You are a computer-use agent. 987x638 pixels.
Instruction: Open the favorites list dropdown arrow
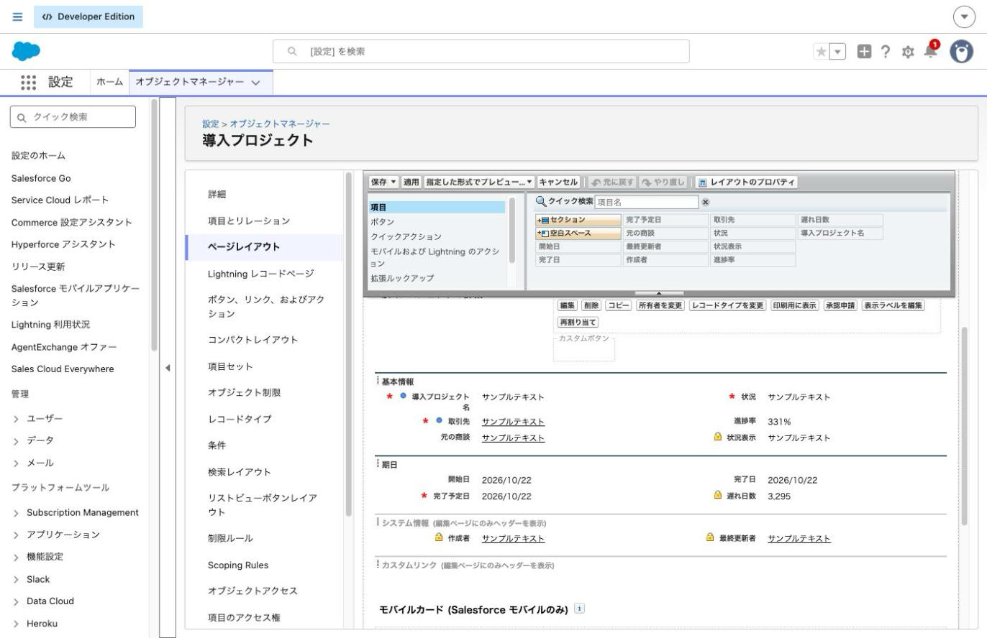(x=837, y=52)
